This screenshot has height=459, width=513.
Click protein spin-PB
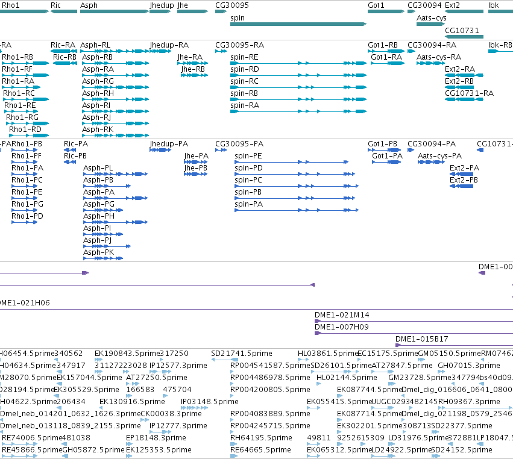248,192
